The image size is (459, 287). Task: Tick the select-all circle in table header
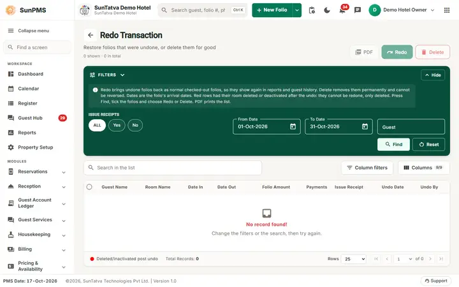89,187
